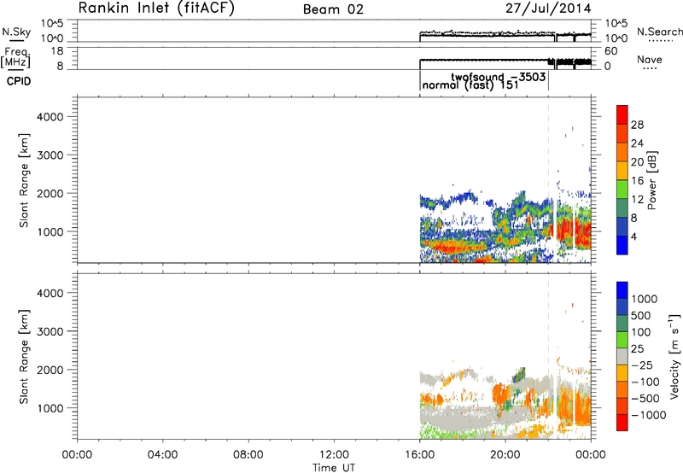Pick the red top swatch of Power colorbar
This screenshot has width=683, height=473.
622,115
